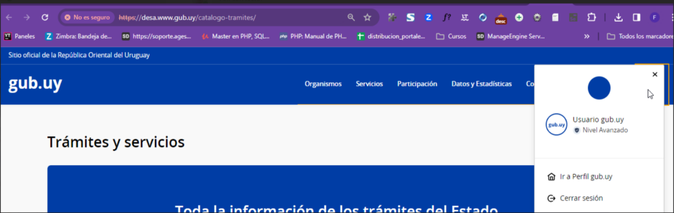Open the zoom magnifier in address bar
The image size is (674, 213).
coord(351,17)
